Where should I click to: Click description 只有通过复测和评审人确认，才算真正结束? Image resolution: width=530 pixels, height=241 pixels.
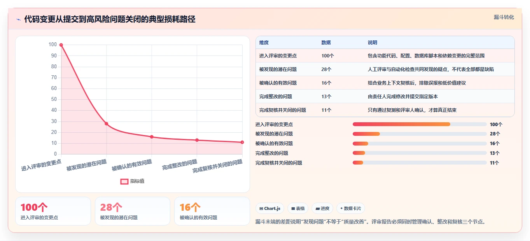tap(412, 110)
